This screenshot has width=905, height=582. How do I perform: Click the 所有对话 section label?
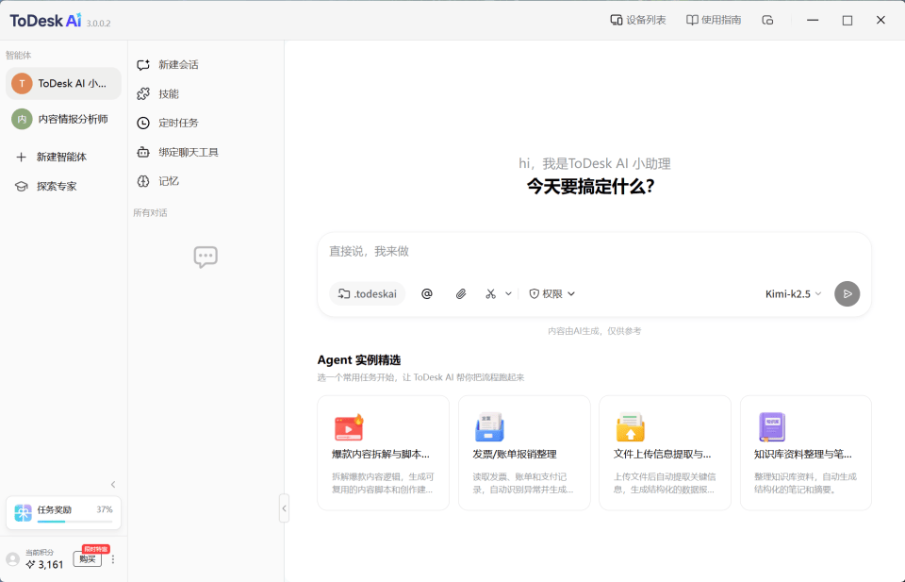(150, 213)
